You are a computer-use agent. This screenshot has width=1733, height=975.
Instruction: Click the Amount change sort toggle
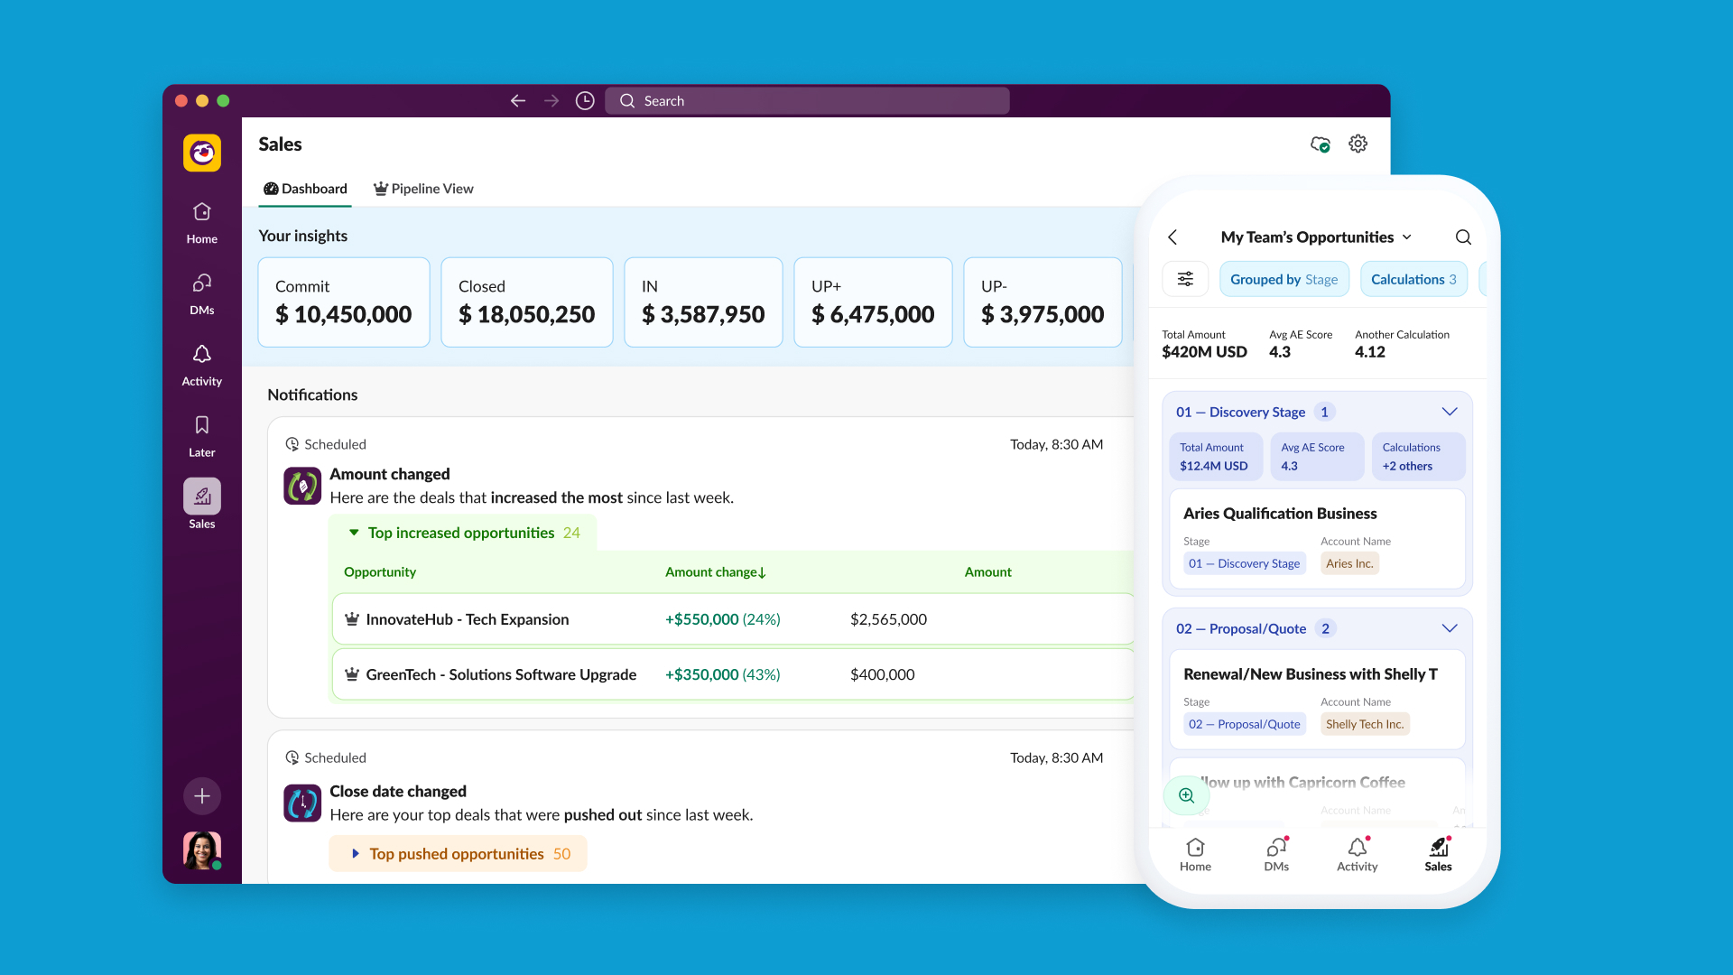[714, 571]
